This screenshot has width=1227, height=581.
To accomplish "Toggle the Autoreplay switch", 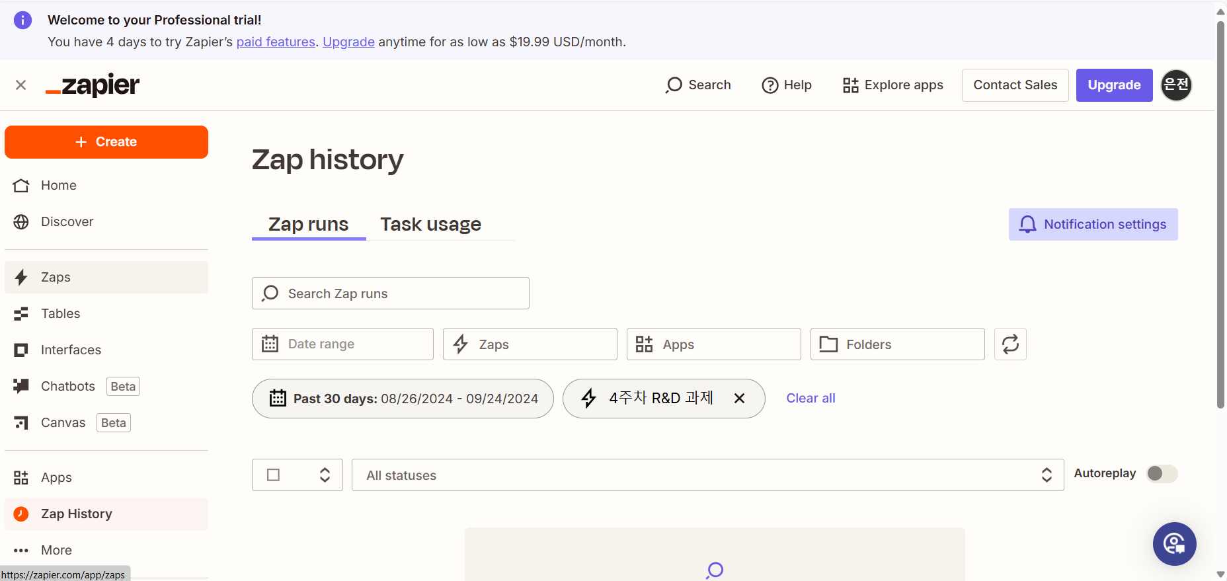I will tap(1162, 474).
